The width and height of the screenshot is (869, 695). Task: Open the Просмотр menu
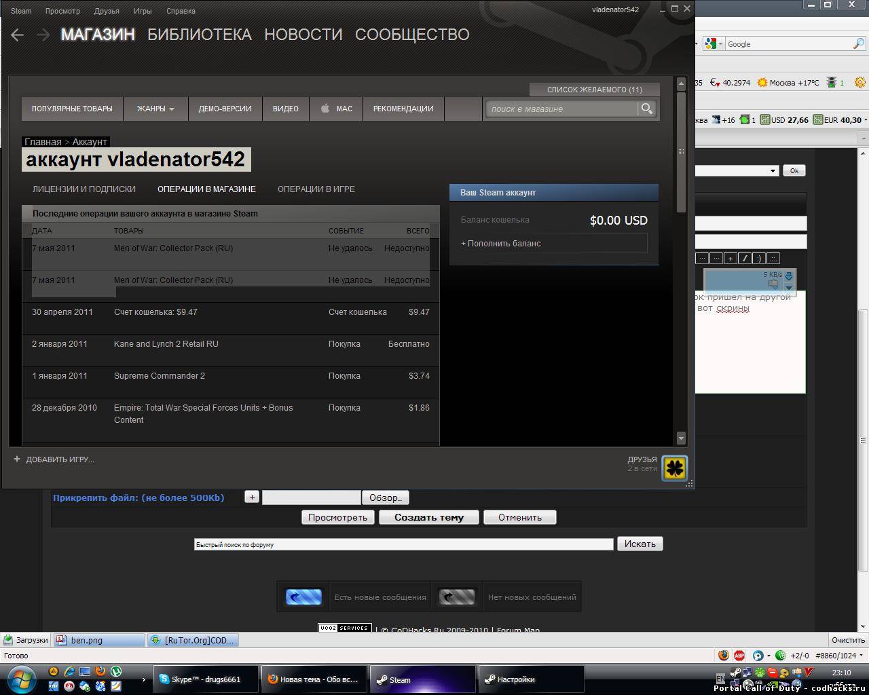click(62, 11)
